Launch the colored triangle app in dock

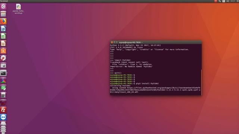[x=3, y=80]
